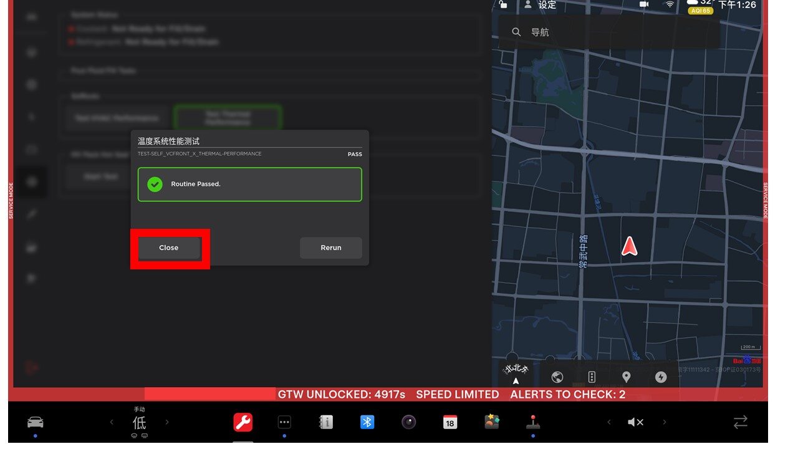This screenshot has width=798, height=449.
Task: Click the 导航 navigation search field
Action: point(608,32)
